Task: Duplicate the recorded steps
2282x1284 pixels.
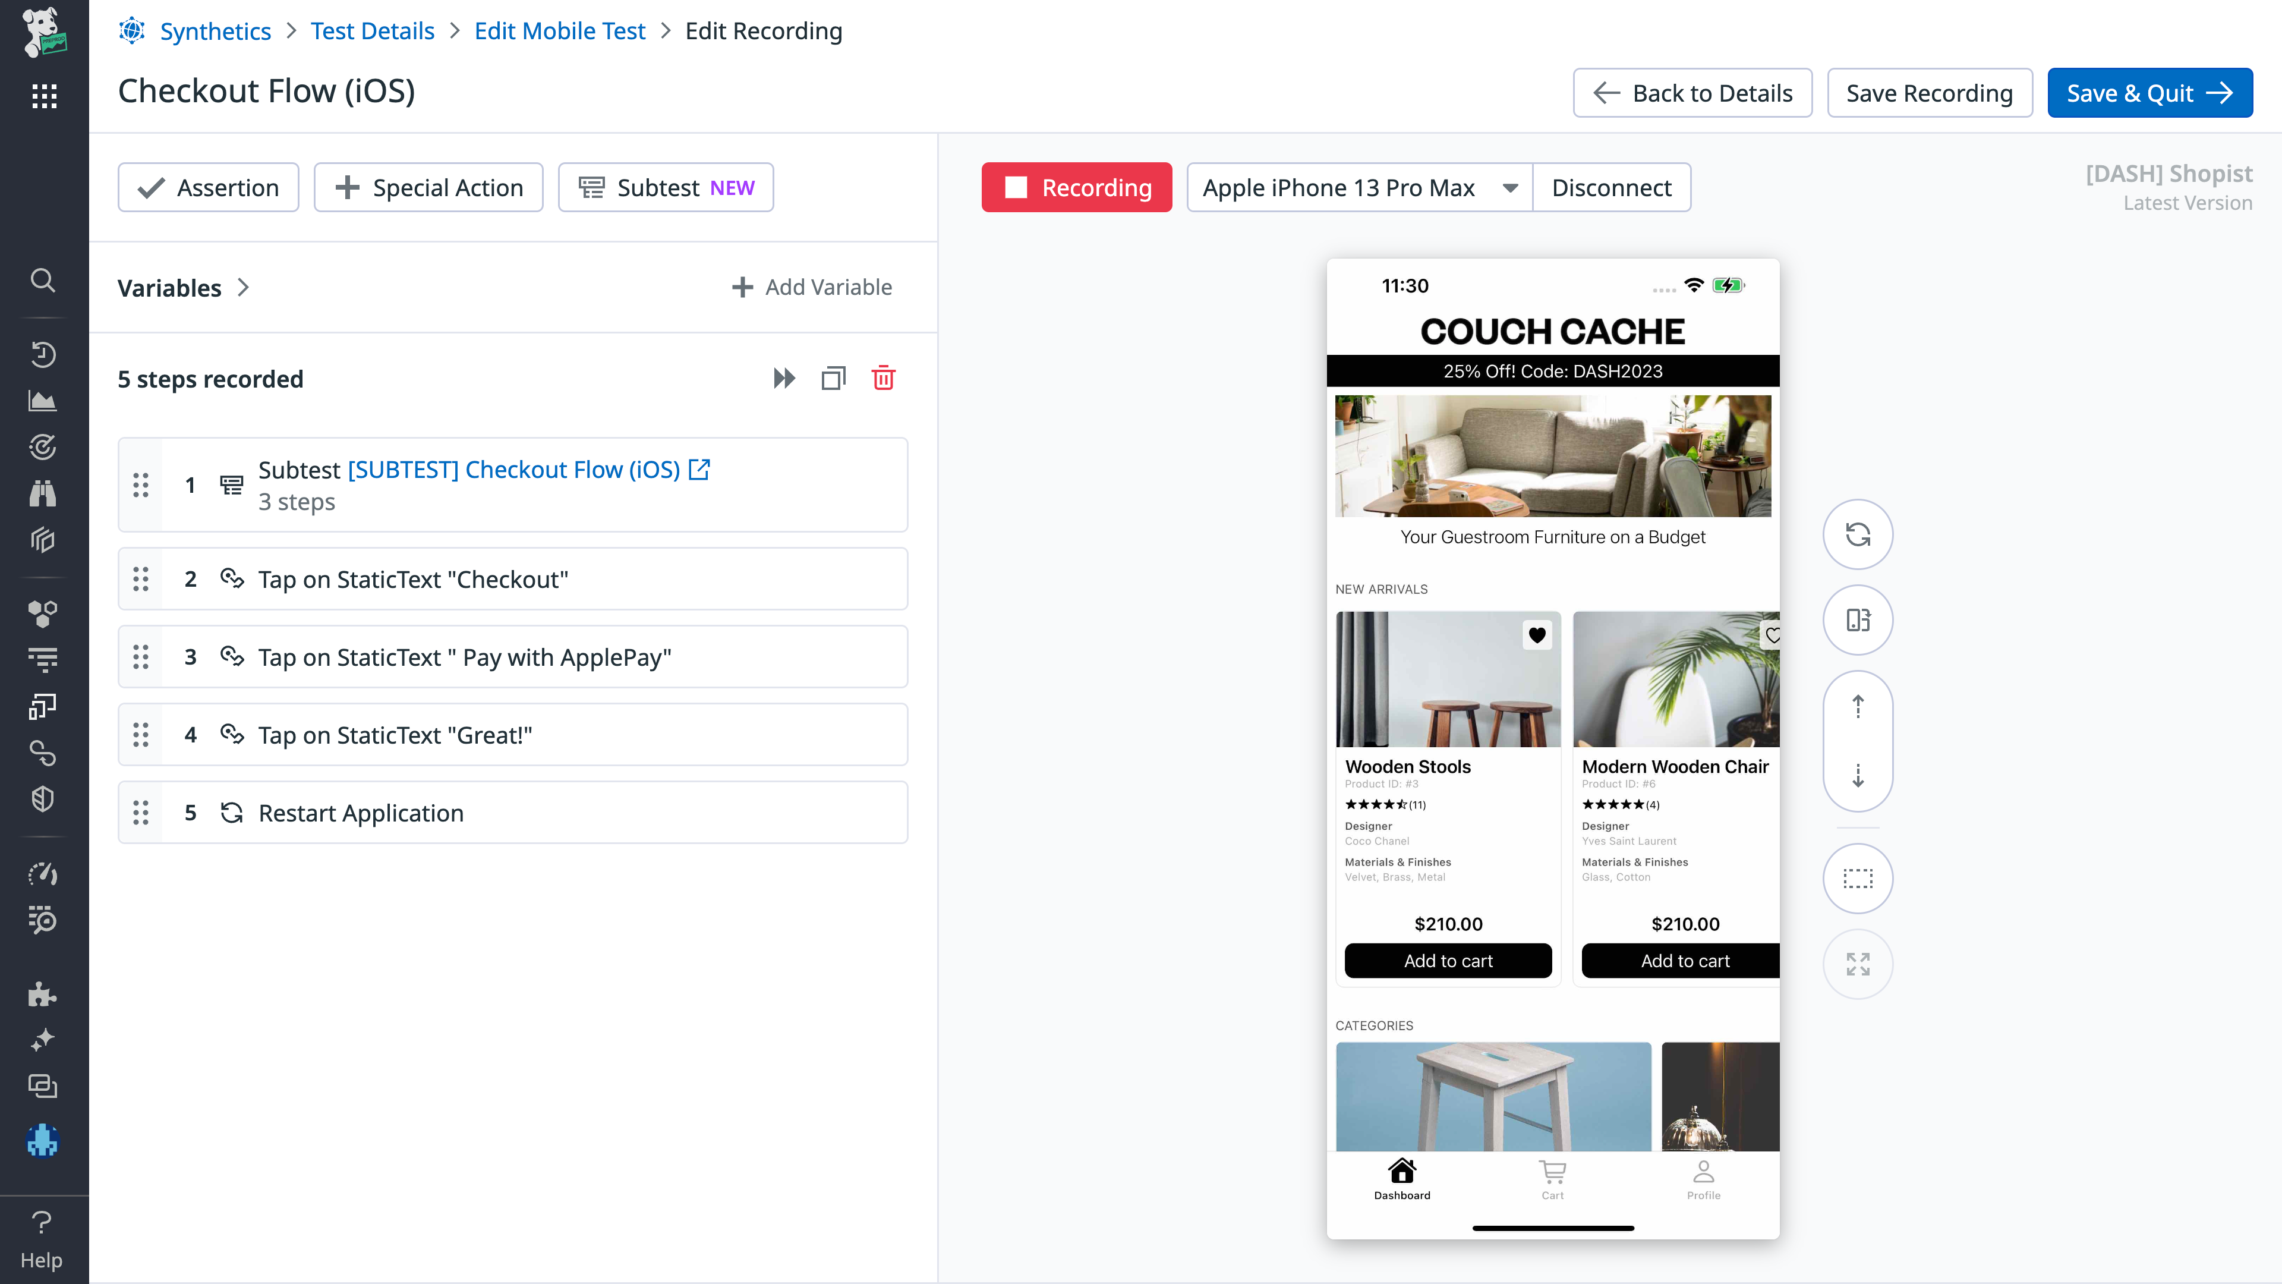Action: pyautogui.click(x=833, y=377)
